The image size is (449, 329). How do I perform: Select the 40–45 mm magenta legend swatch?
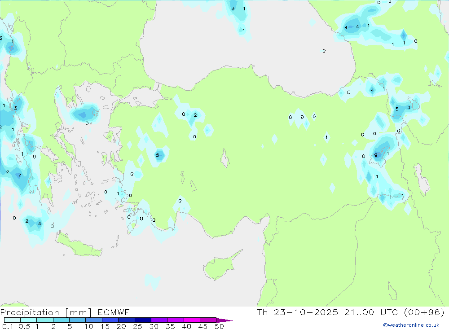tap(192, 320)
